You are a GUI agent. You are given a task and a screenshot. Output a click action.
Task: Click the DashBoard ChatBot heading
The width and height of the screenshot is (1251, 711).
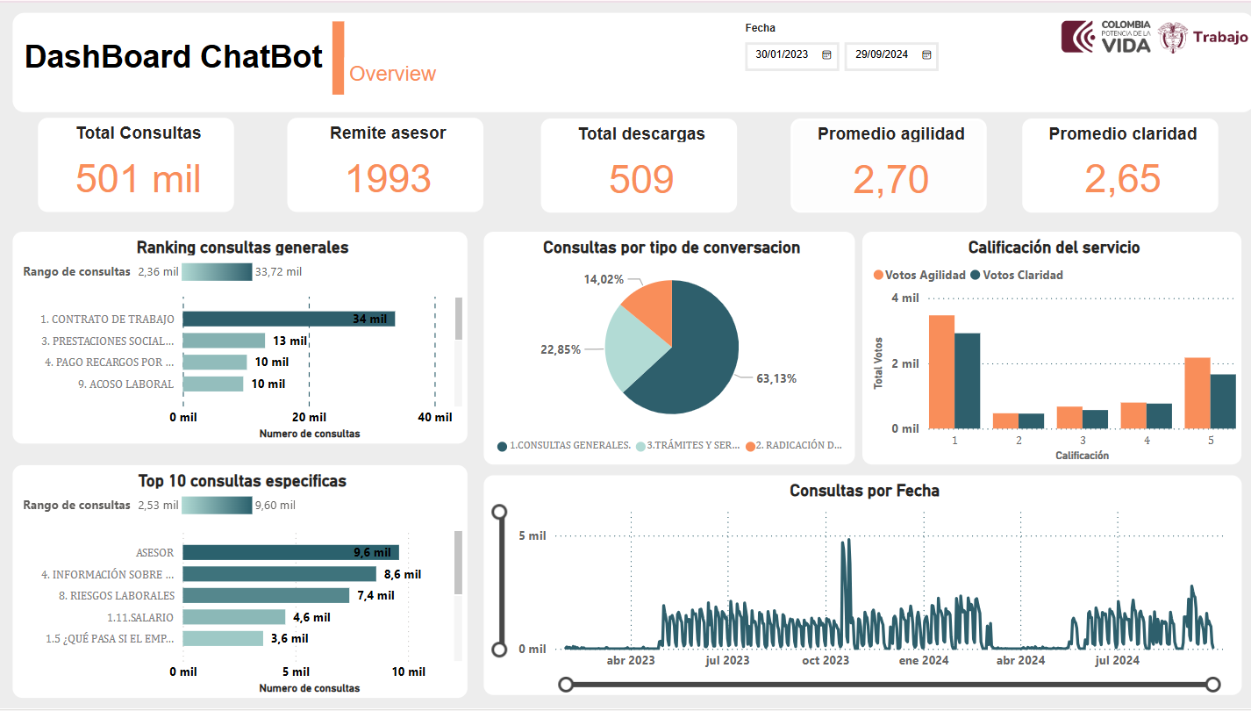click(x=174, y=57)
